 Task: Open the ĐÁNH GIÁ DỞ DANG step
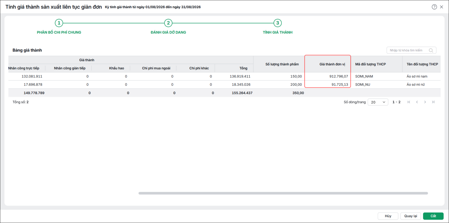tap(168, 32)
